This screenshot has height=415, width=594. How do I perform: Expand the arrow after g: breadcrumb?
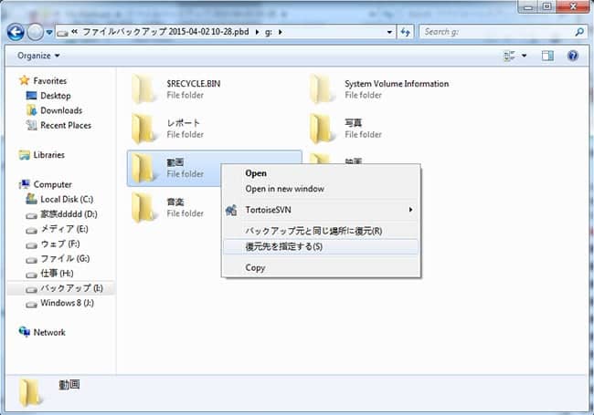[281, 32]
